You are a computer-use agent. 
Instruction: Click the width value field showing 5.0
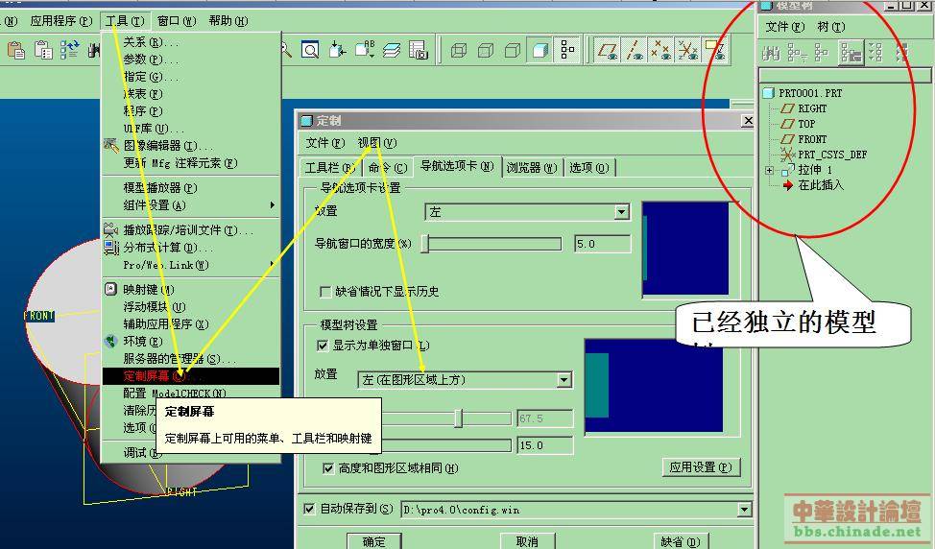(x=602, y=244)
